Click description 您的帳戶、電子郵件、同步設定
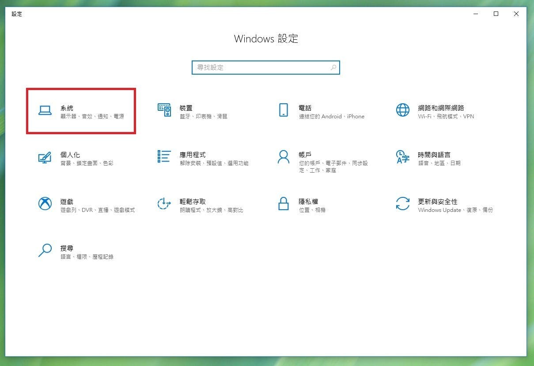The image size is (534, 366). (x=333, y=166)
